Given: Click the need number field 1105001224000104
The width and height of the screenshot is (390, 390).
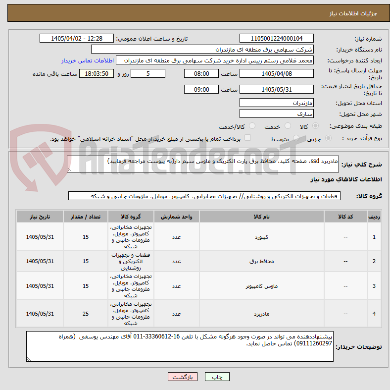Looking at the screenshot, I should 276,38.
